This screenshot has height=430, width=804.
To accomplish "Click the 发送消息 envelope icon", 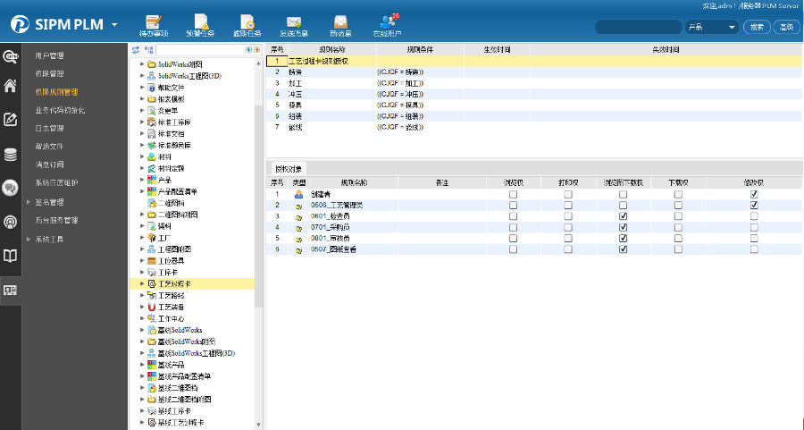I will pos(293,22).
